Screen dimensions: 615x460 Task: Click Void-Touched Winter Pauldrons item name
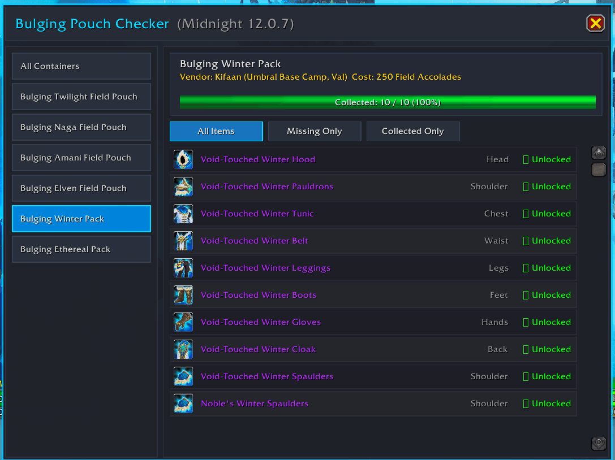[x=267, y=186]
